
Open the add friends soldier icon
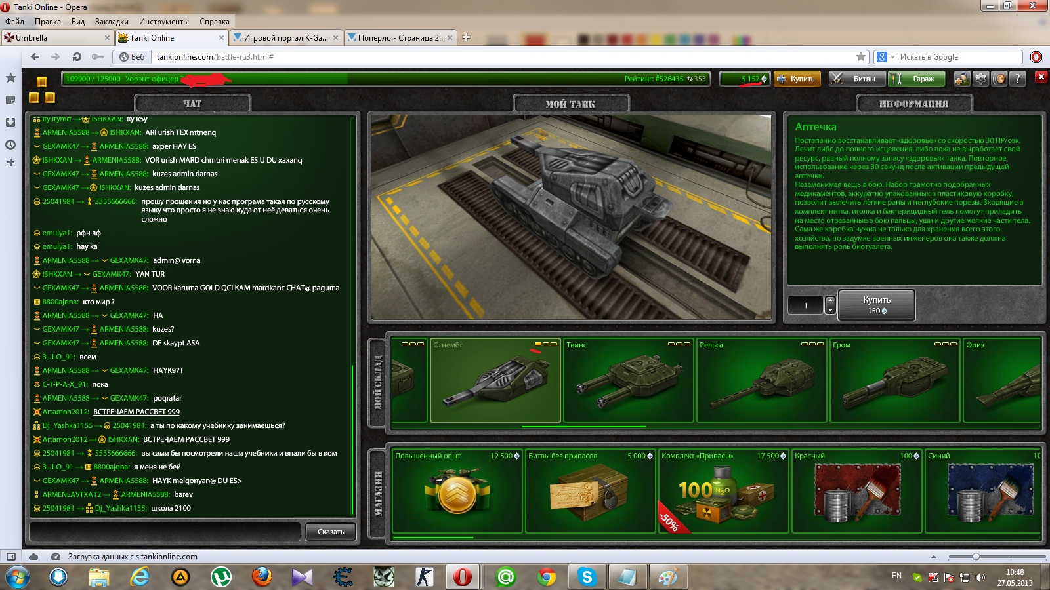[961, 79]
